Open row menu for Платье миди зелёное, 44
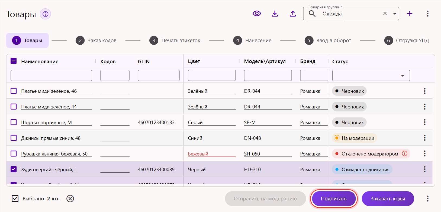This screenshot has width=441, height=212. point(424,107)
